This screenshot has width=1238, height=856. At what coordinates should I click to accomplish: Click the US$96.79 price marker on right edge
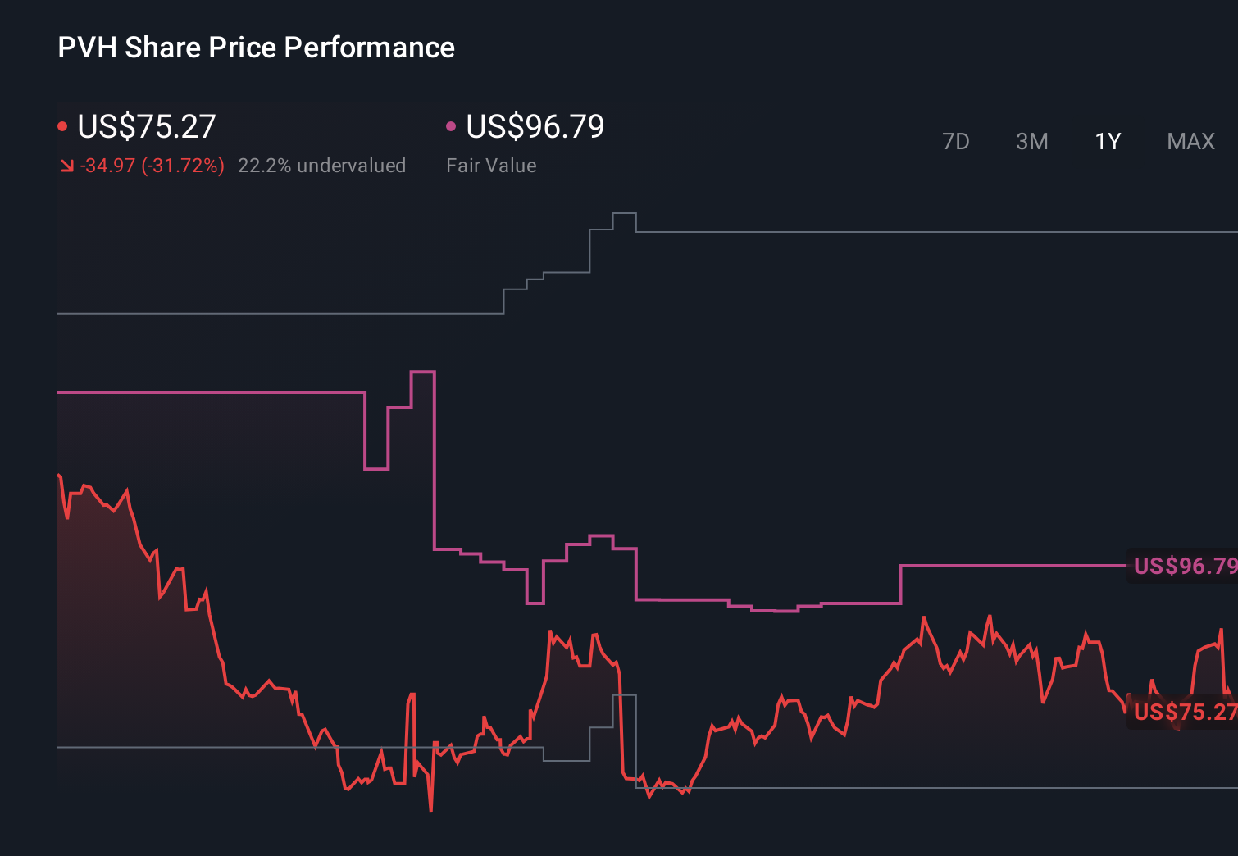[1184, 566]
